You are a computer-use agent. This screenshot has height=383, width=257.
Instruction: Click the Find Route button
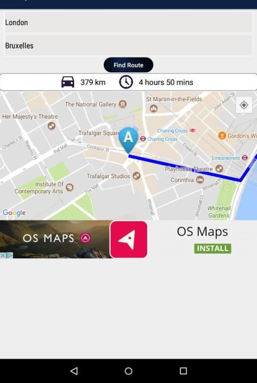pos(128,65)
